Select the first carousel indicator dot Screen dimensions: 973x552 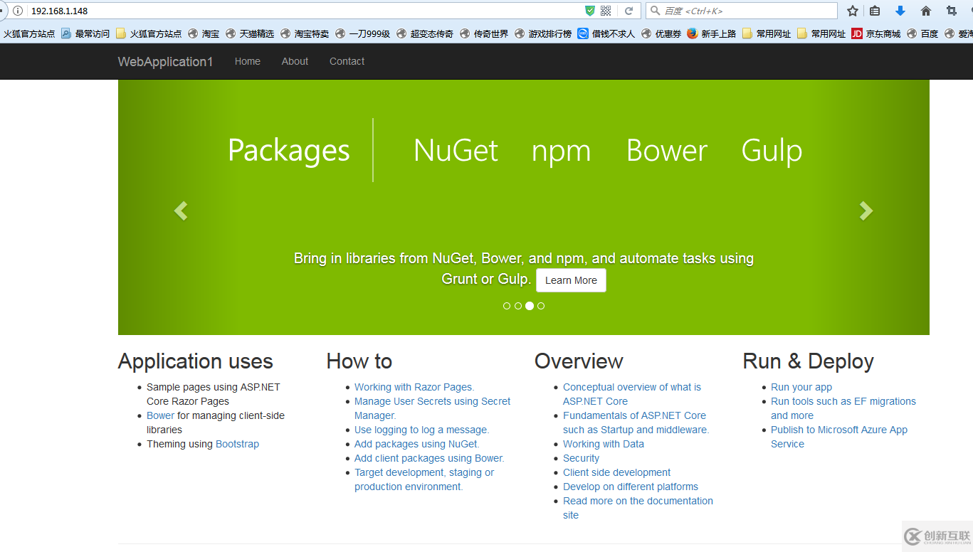coord(506,305)
